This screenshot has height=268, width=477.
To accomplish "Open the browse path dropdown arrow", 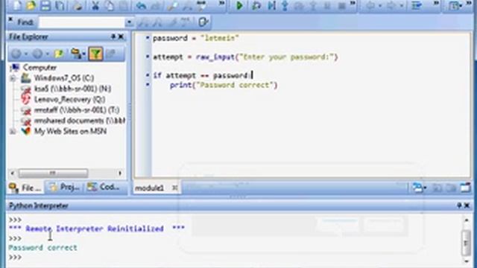I will pyautogui.click(x=83, y=54).
